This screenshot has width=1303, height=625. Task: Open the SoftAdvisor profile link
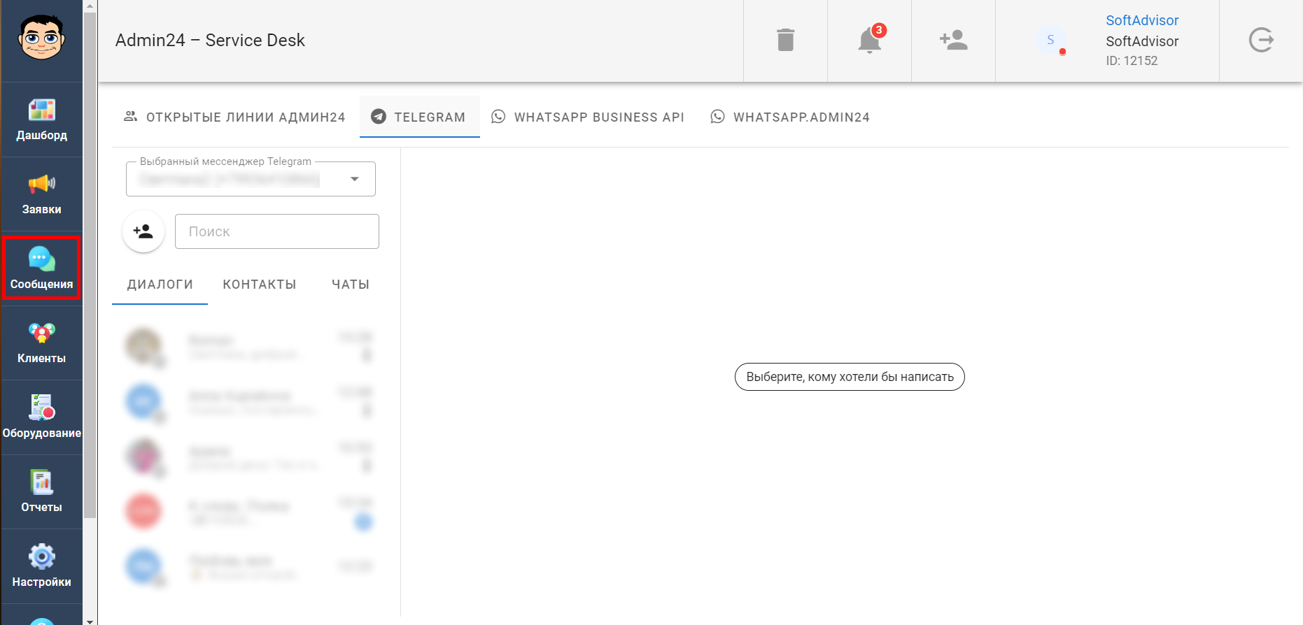(x=1141, y=20)
